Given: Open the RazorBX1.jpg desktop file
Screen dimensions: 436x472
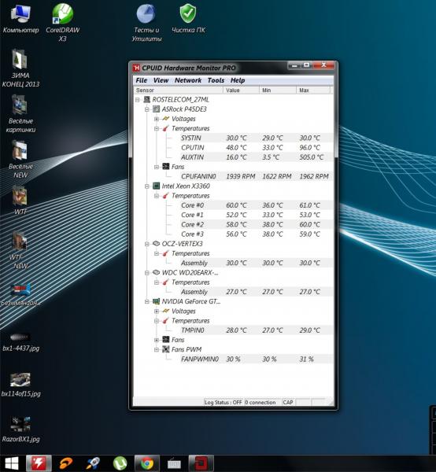Looking at the screenshot, I should [x=20, y=430].
